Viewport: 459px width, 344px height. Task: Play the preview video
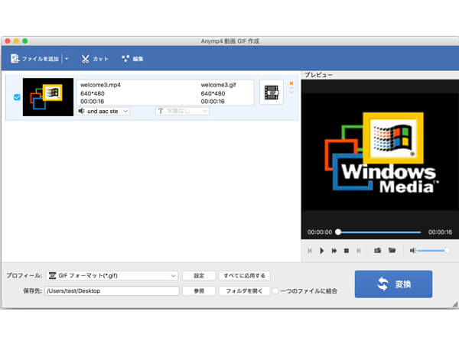point(322,251)
